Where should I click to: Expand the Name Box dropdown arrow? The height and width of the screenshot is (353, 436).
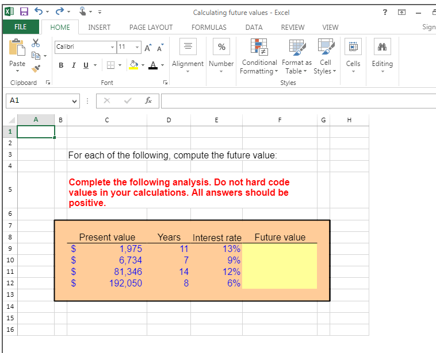(x=74, y=101)
